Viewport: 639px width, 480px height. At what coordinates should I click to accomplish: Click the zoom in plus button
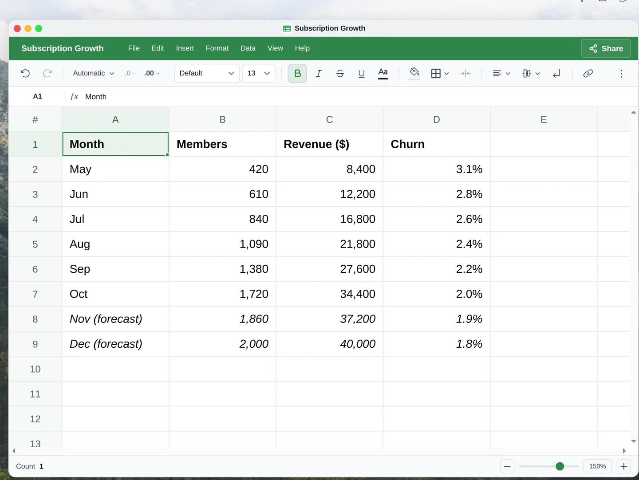point(623,466)
